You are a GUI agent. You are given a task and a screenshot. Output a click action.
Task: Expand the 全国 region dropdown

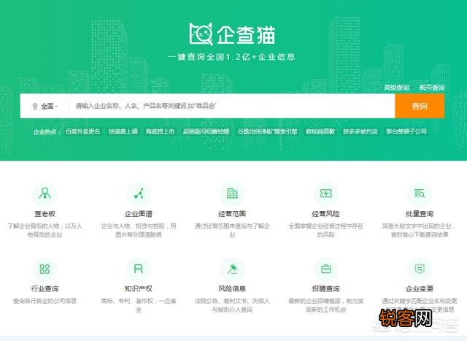coord(45,106)
